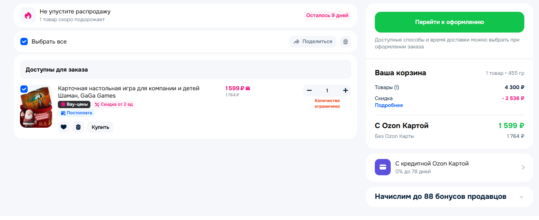Click the Скидка от 2 ед badge
The width and height of the screenshot is (539, 220).
(114, 105)
